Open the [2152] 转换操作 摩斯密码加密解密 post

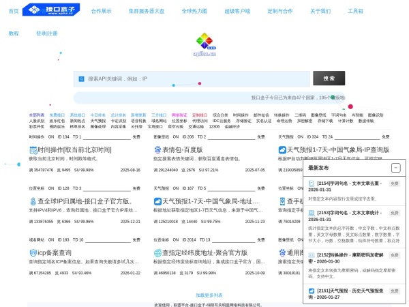pyautogui.click(x=346, y=257)
